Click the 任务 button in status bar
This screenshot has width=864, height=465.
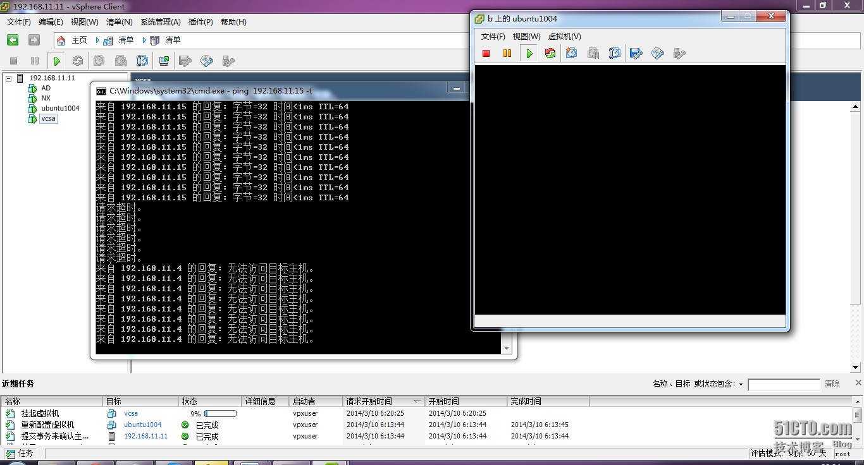coord(20,454)
